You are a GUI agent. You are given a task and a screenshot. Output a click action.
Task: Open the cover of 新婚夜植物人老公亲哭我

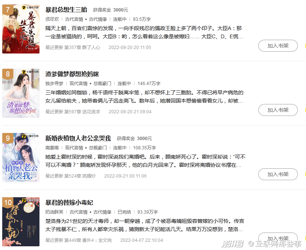tap(21, 158)
